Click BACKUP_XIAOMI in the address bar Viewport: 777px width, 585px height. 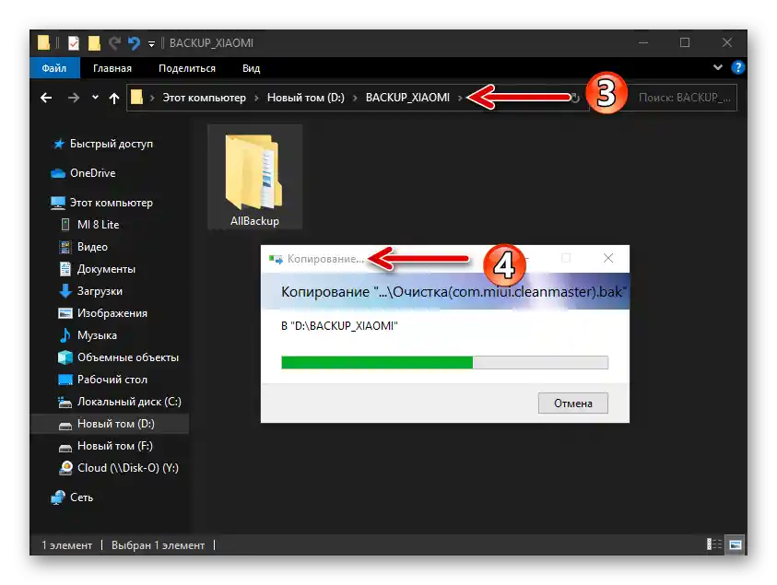(x=407, y=98)
